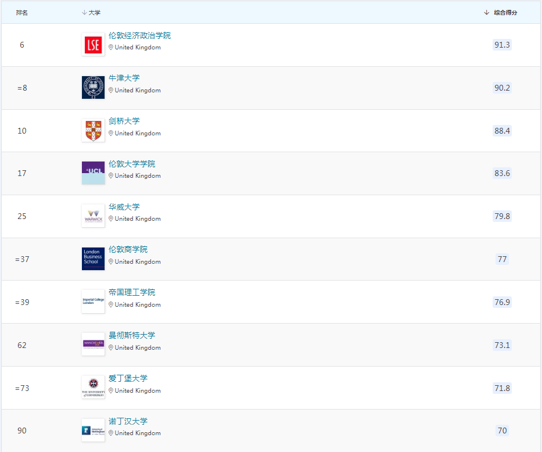This screenshot has width=542, height=452.
Task: Open the 剑桥大学 link
Action: tap(124, 121)
